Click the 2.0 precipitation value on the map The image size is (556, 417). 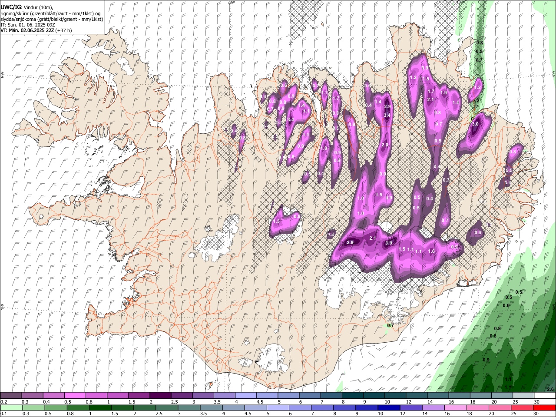[x=385, y=145]
